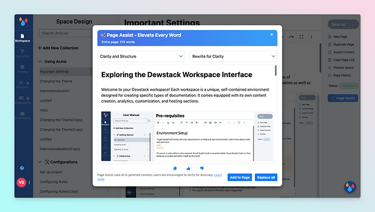Open the Save as dropdown button
Image resolution: width=375 pixels, height=212 pixels.
[x=343, y=24]
